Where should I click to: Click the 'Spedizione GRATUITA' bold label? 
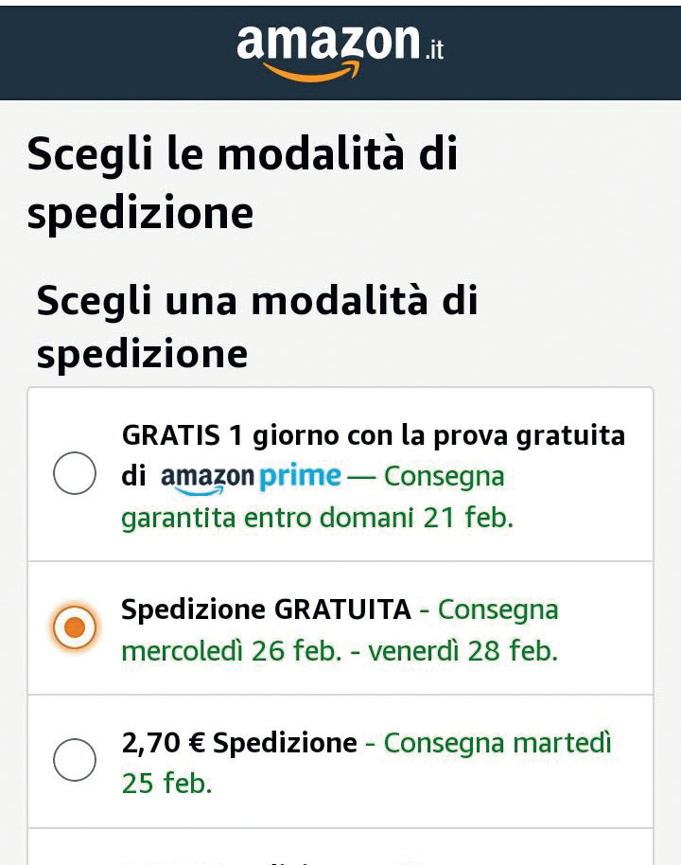pos(267,609)
